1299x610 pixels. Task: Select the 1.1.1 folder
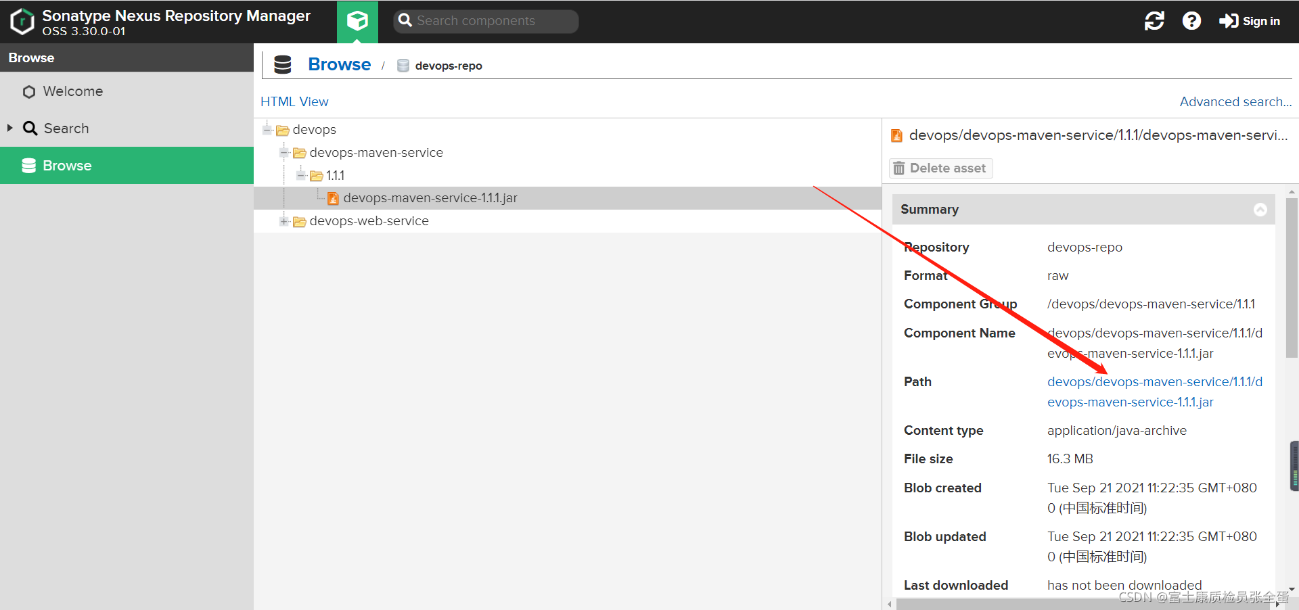[x=335, y=176]
